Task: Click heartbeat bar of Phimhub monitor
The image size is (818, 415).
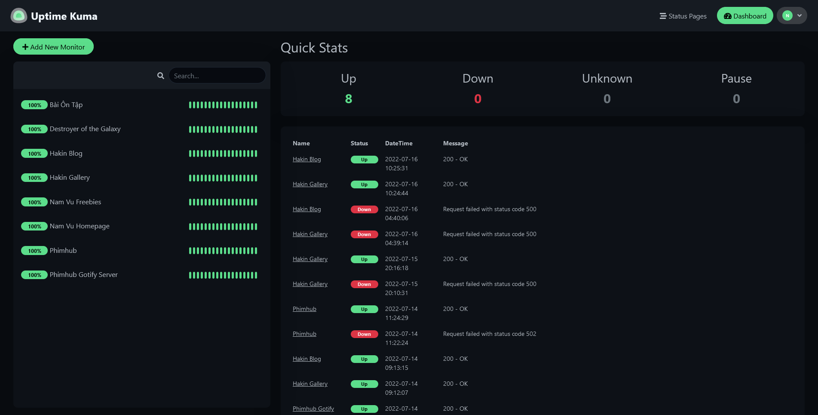Action: pyautogui.click(x=223, y=251)
